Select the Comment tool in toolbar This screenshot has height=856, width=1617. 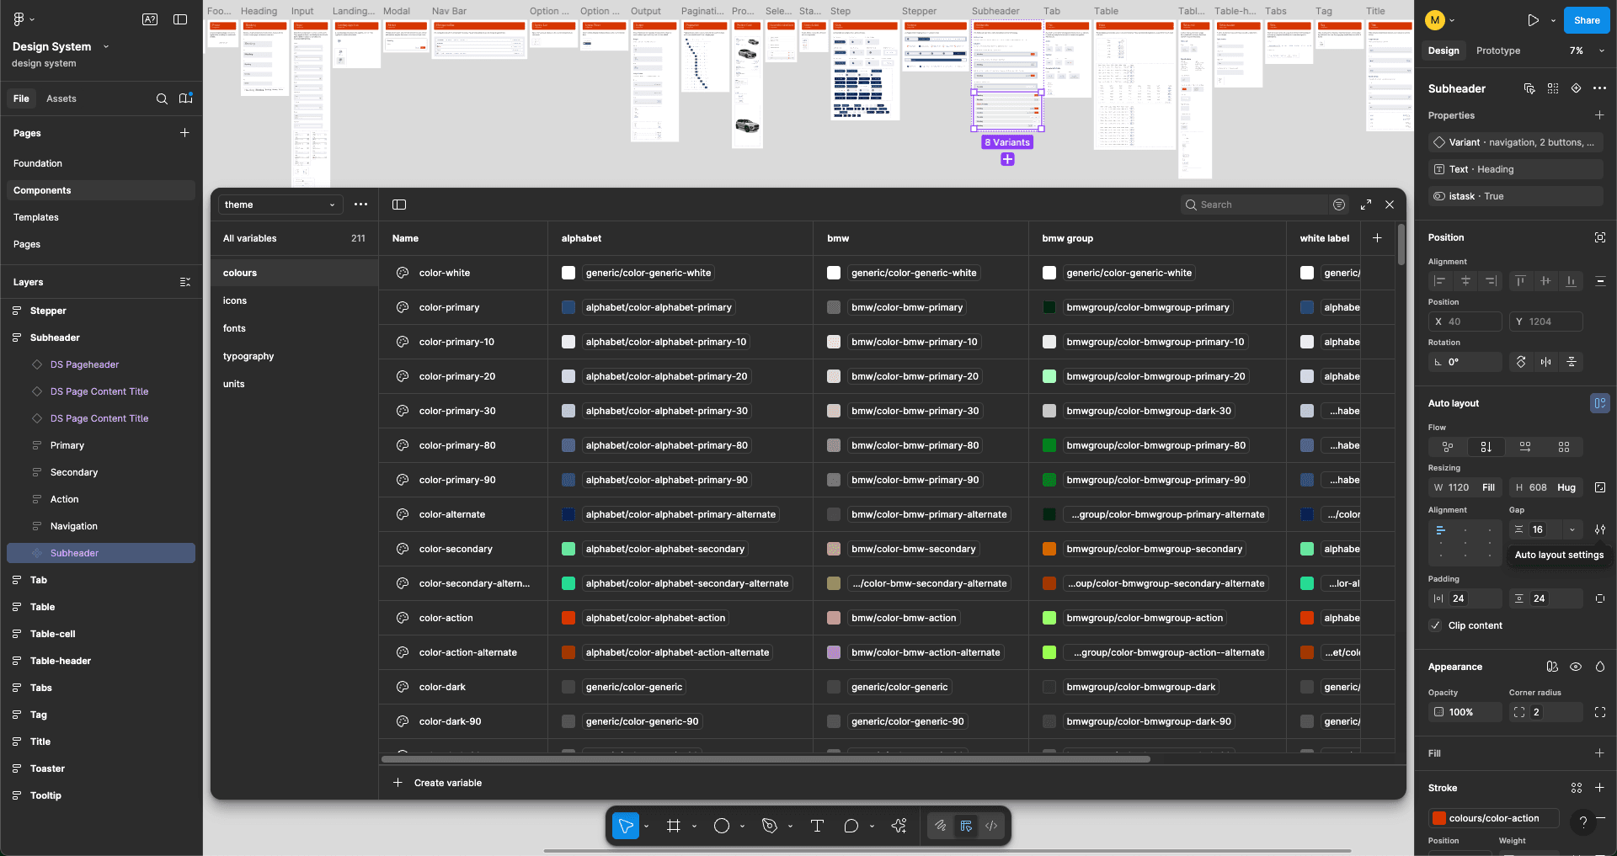coord(851,826)
